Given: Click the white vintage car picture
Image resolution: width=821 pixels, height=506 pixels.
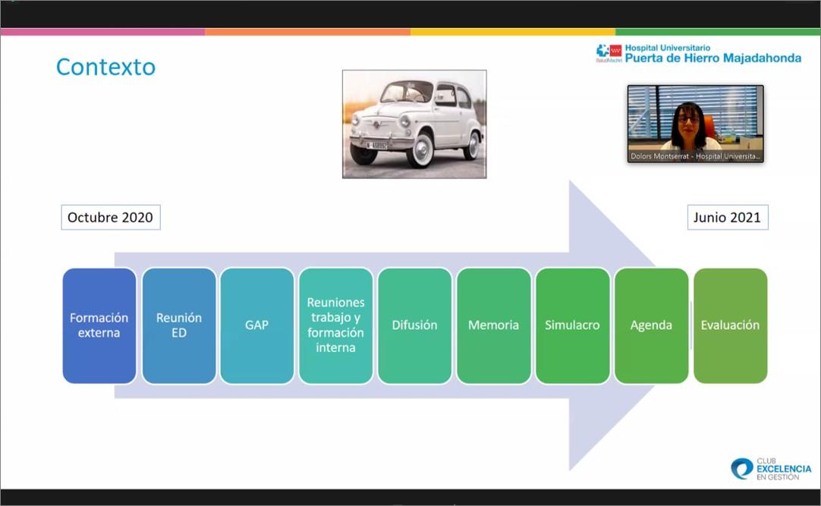Looking at the screenshot, I should (414, 124).
